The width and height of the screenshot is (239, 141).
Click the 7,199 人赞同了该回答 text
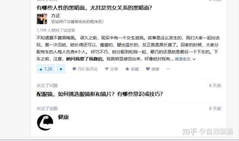(56, 30)
